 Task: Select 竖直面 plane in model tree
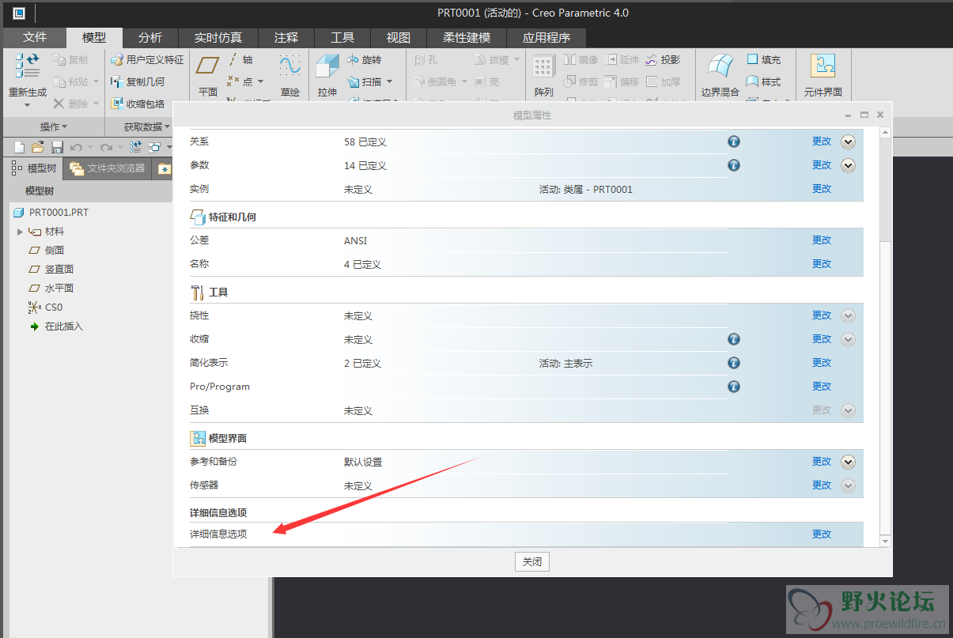[x=51, y=270]
